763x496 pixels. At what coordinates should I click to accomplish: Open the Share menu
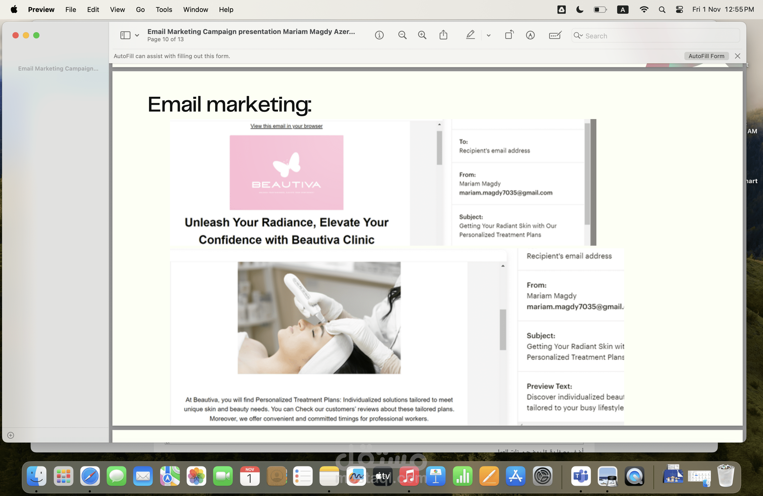(x=443, y=35)
